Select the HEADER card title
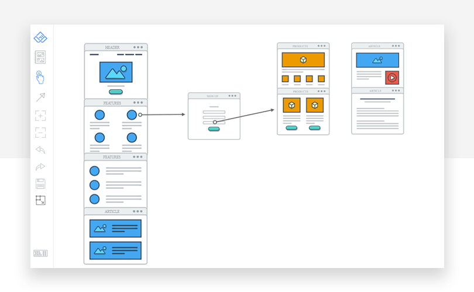This screenshot has width=474, height=292. tap(112, 47)
